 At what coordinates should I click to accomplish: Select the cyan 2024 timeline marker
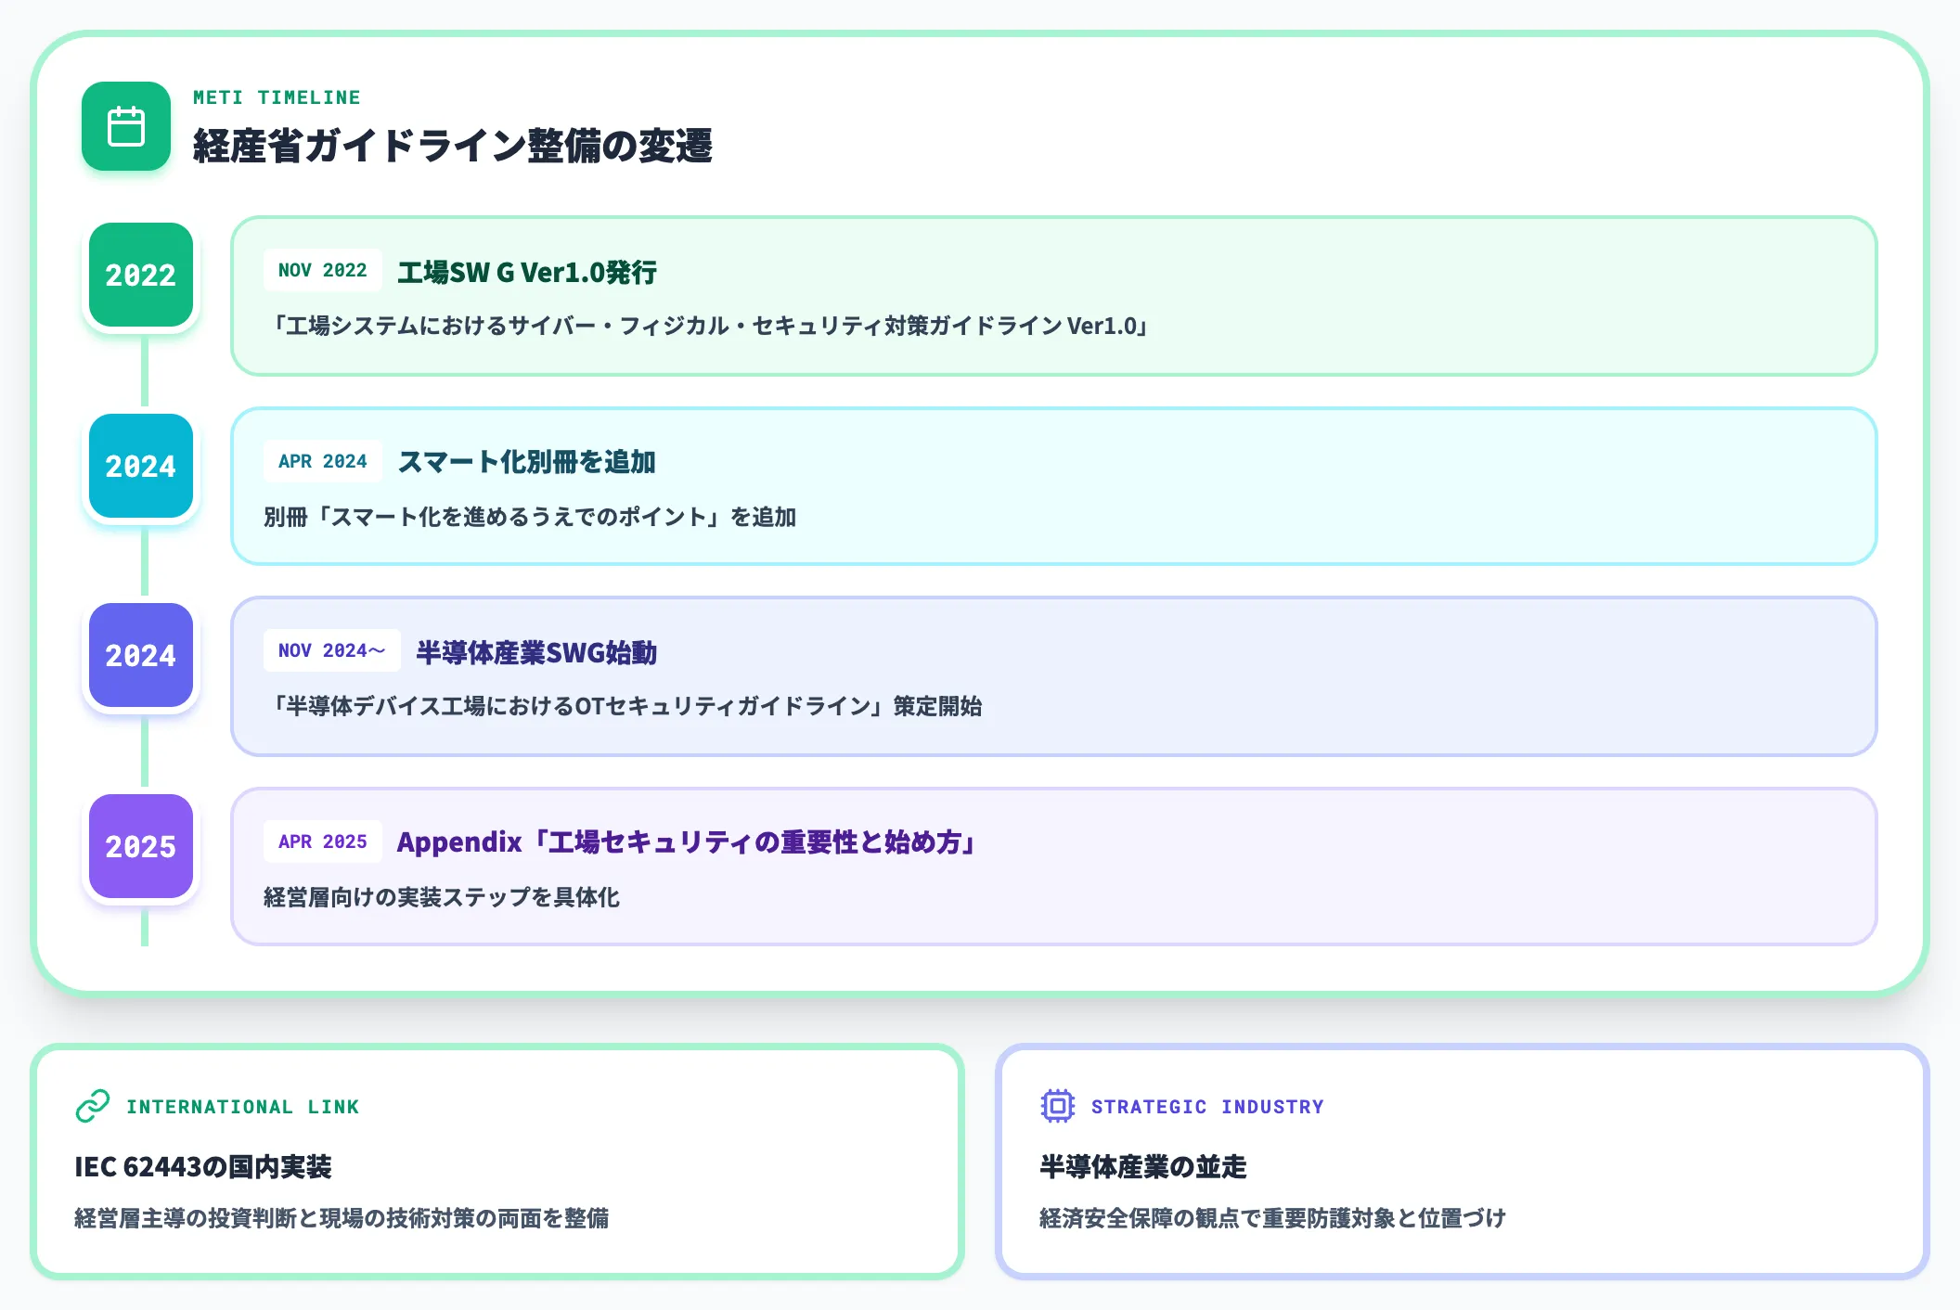[x=141, y=466]
